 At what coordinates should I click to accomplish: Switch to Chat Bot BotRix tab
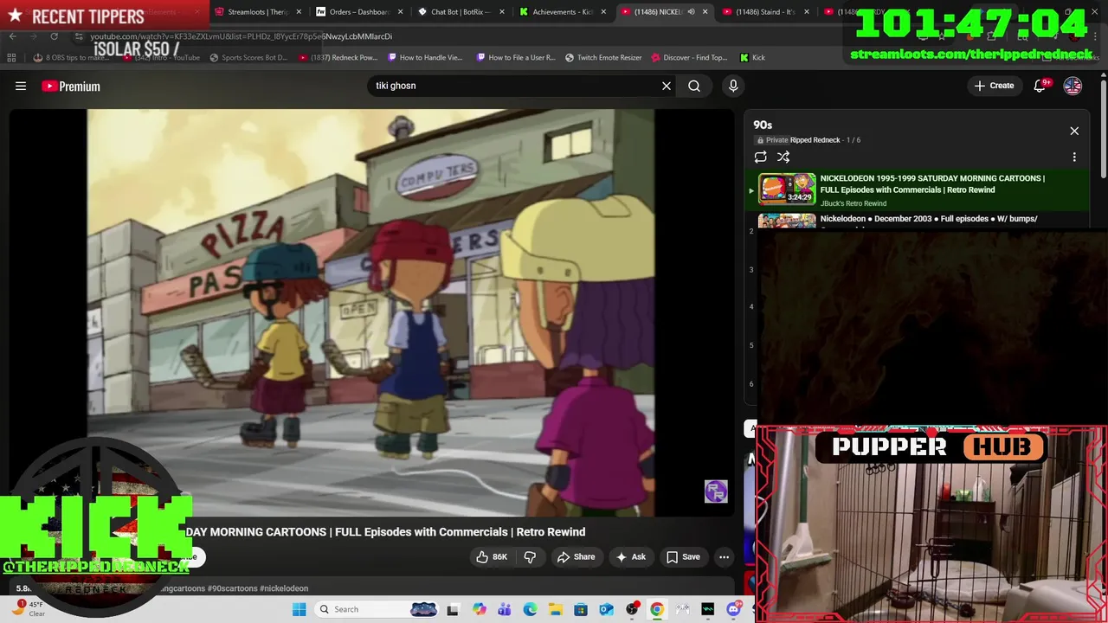[x=461, y=12]
